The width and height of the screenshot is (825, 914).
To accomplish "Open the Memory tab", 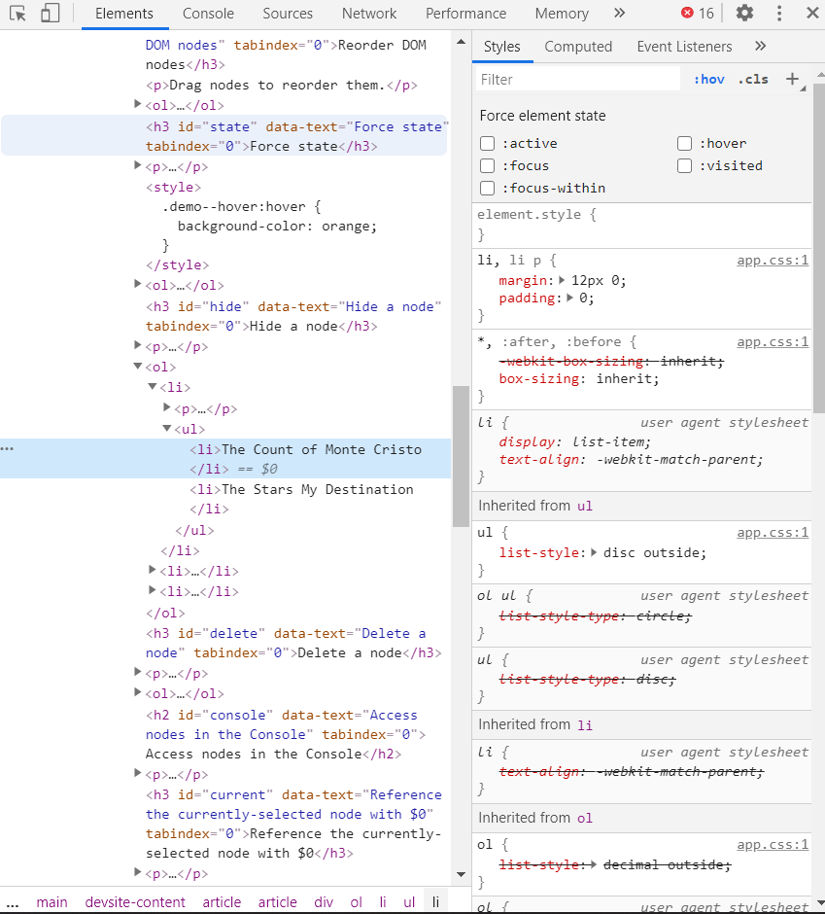I will pos(562,14).
